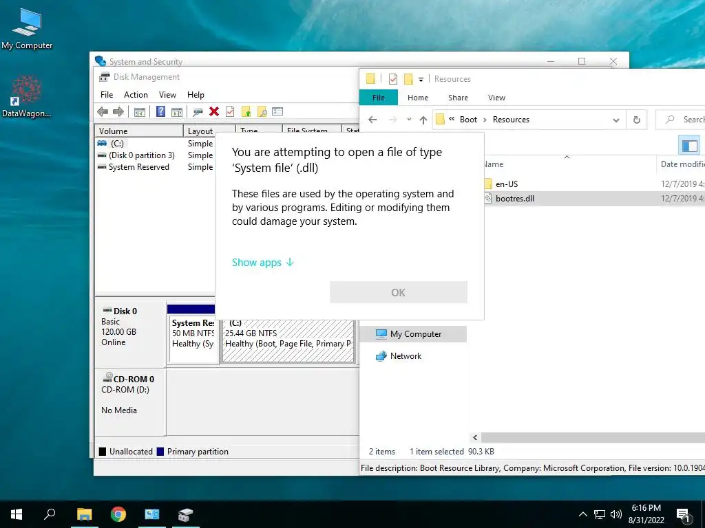Click the Properties icon in Explorer quick access toolbar
Viewport: 705px width, 528px height.
point(393,79)
